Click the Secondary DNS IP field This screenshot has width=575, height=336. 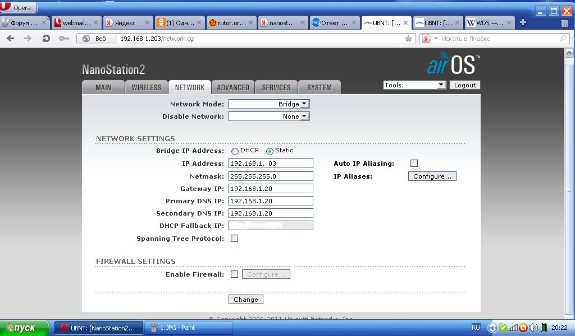point(271,213)
